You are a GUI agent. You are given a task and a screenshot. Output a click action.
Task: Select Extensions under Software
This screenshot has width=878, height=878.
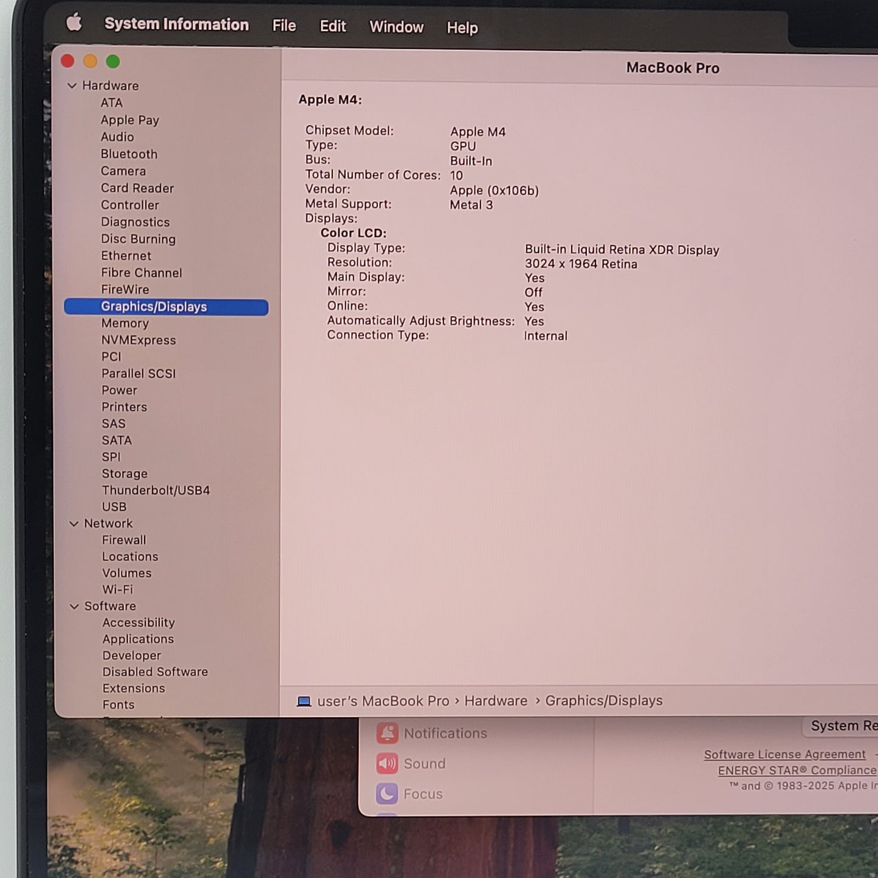click(134, 688)
